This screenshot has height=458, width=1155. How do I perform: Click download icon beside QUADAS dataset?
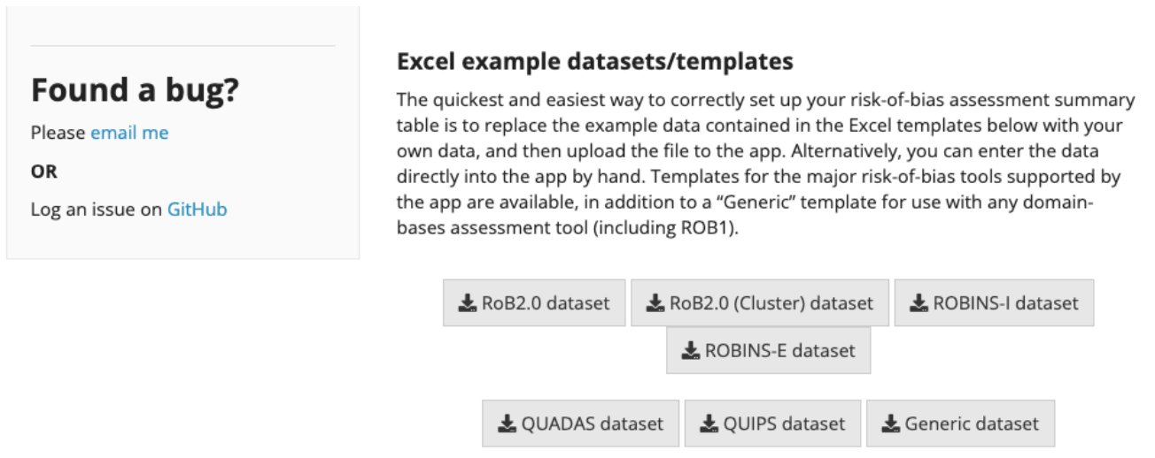(507, 424)
